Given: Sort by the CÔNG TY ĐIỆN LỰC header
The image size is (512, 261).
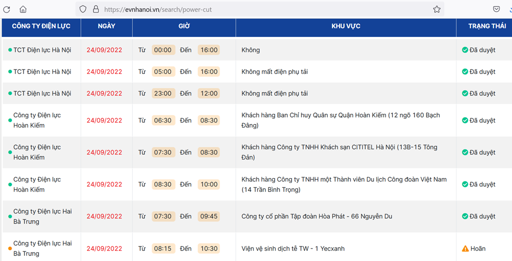Looking at the screenshot, I should [41, 26].
